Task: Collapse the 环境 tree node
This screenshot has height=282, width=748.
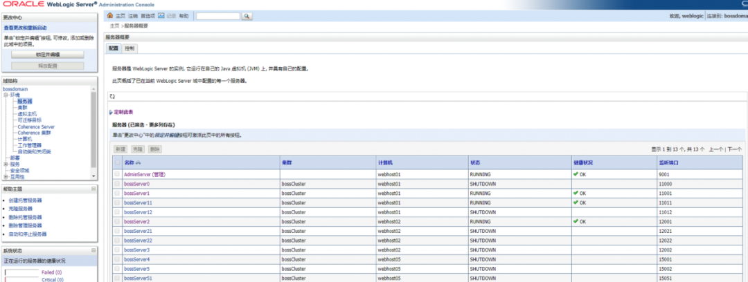Action: pyautogui.click(x=6, y=95)
